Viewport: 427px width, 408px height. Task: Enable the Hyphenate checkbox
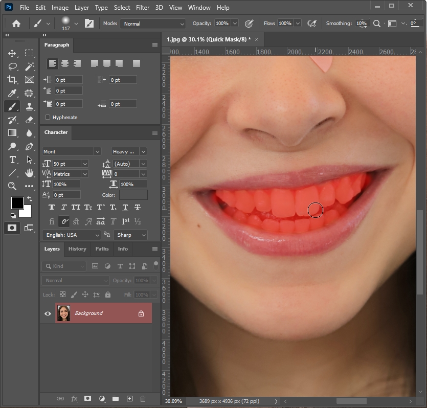(x=48, y=117)
